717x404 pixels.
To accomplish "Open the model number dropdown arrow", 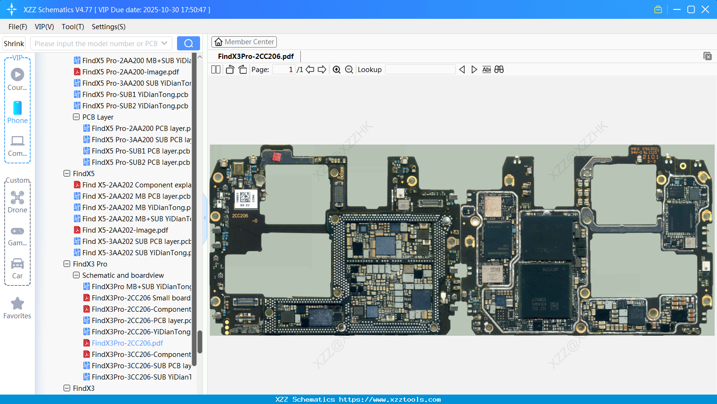I will [164, 43].
